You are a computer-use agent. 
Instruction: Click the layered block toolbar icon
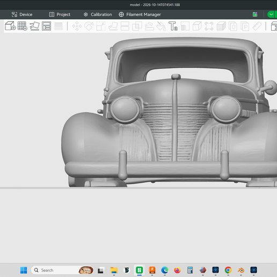221,26
